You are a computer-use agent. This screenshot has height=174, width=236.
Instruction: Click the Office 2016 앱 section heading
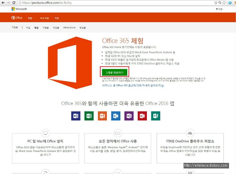point(118,104)
